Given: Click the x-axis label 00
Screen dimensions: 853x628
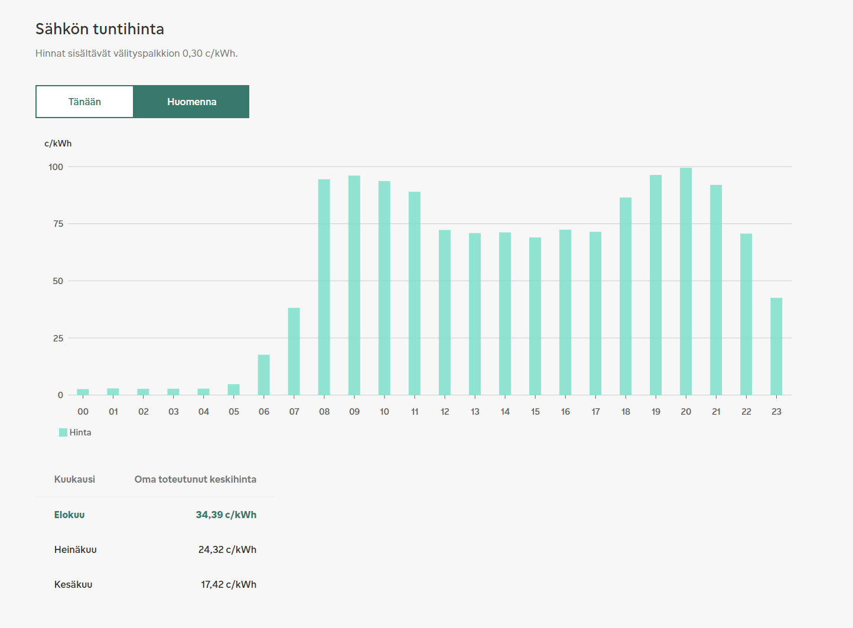Looking at the screenshot, I should point(83,412).
